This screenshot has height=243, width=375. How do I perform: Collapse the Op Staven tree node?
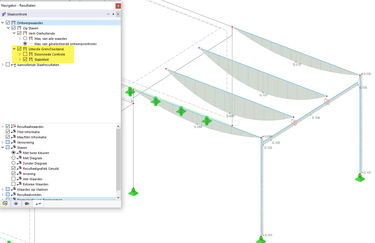(8, 28)
